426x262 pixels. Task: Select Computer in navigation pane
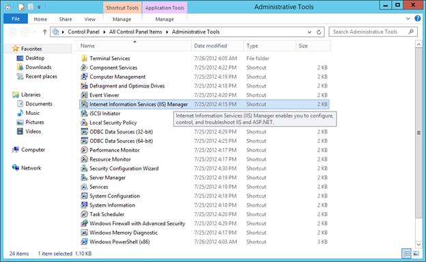tap(33, 150)
